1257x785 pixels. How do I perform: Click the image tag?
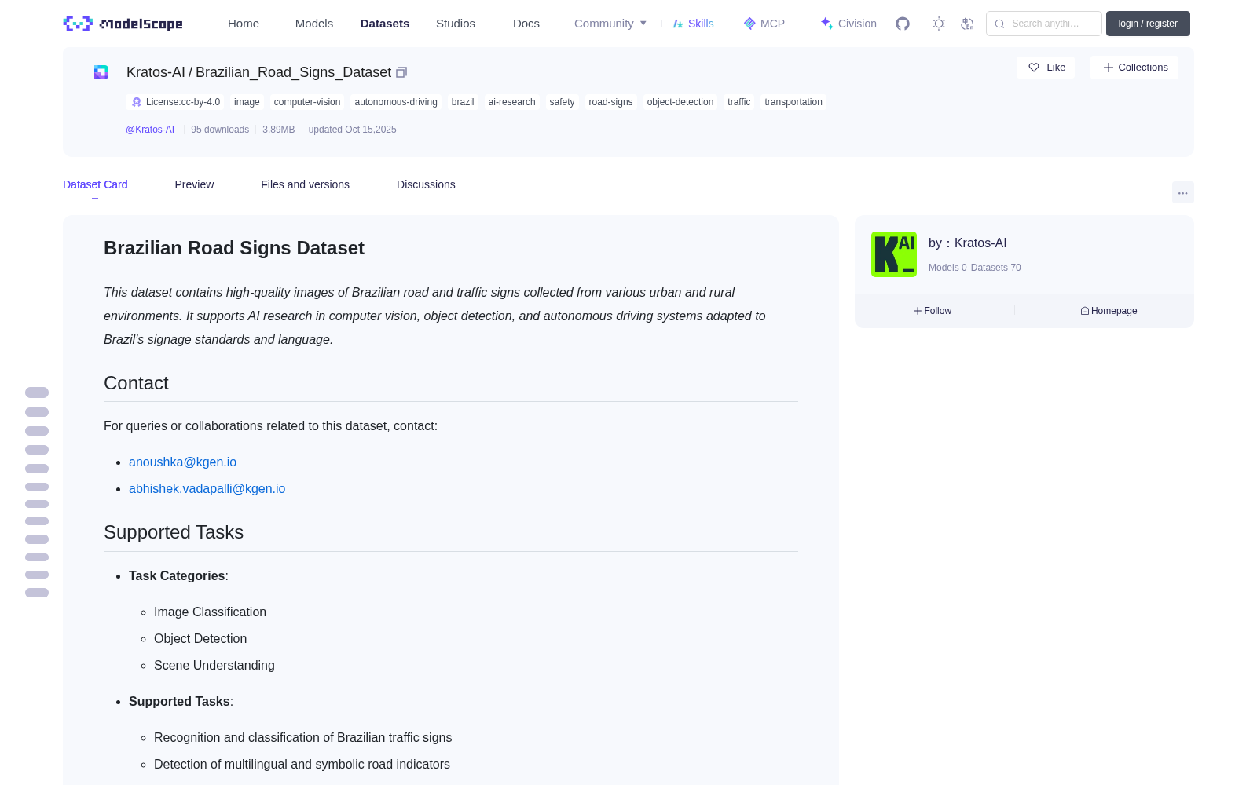(247, 102)
